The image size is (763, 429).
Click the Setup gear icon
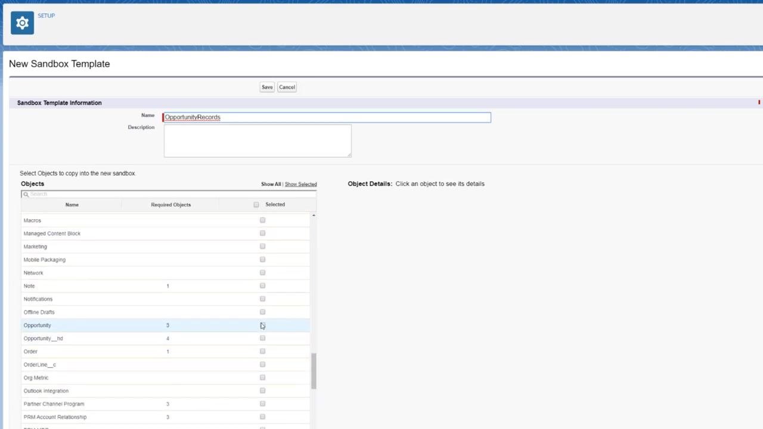pos(22,23)
